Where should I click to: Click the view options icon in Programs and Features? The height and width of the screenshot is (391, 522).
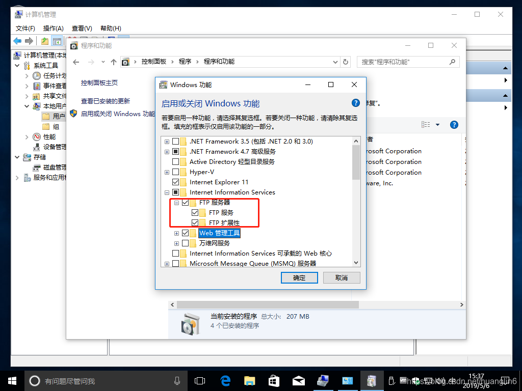pos(426,125)
